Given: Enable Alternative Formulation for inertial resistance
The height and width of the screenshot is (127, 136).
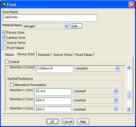Looking at the screenshot, I should (x=12, y=85).
